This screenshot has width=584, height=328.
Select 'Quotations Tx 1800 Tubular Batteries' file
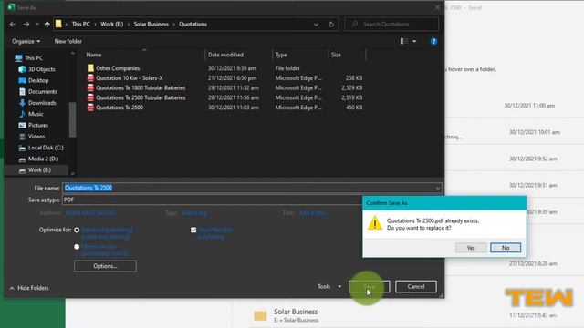coord(141,87)
